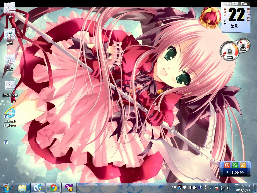Open the network status tray icon
This screenshot has width=257, height=193.
[x=223, y=188]
